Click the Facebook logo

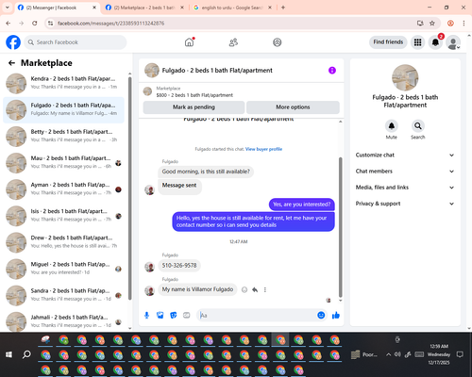point(13,42)
